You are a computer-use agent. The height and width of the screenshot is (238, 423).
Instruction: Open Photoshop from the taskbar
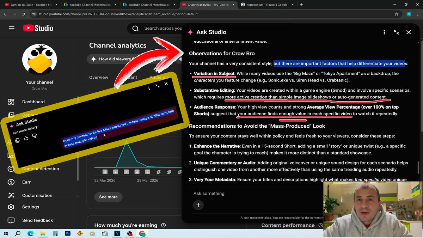pos(68,233)
